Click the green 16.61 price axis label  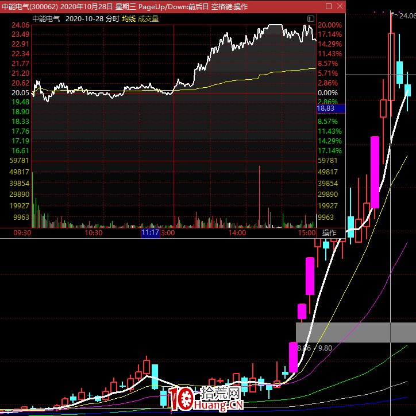[x=21, y=151]
